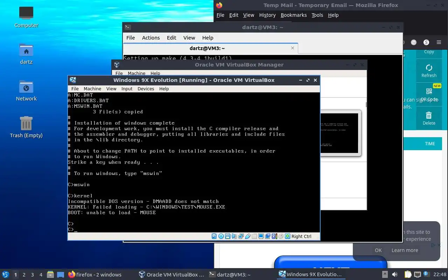Open Devices menu in running VM window
448x280 pixels.
pos(146,89)
